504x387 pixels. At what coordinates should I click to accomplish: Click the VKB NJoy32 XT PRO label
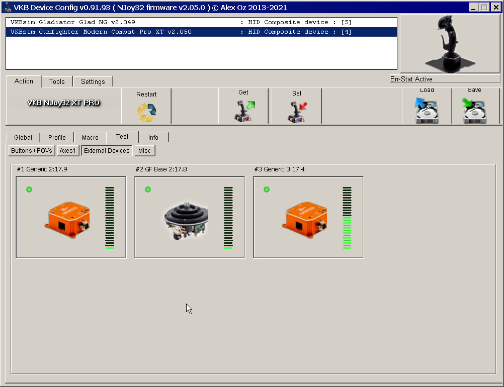pyautogui.click(x=63, y=103)
